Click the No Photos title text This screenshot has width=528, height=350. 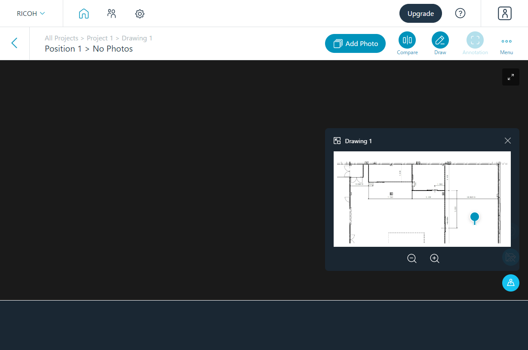coord(113,49)
